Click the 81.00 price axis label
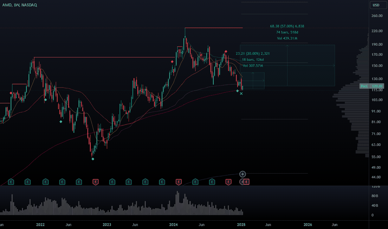Image resolution: width=388 pixels, height=229 pixels. click(x=376, y=122)
